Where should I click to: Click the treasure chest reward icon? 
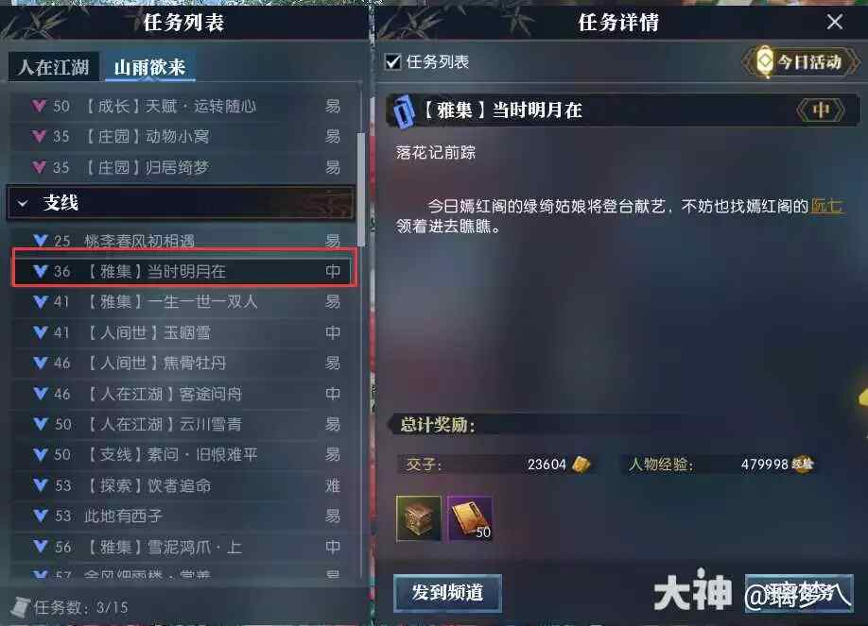(x=419, y=518)
